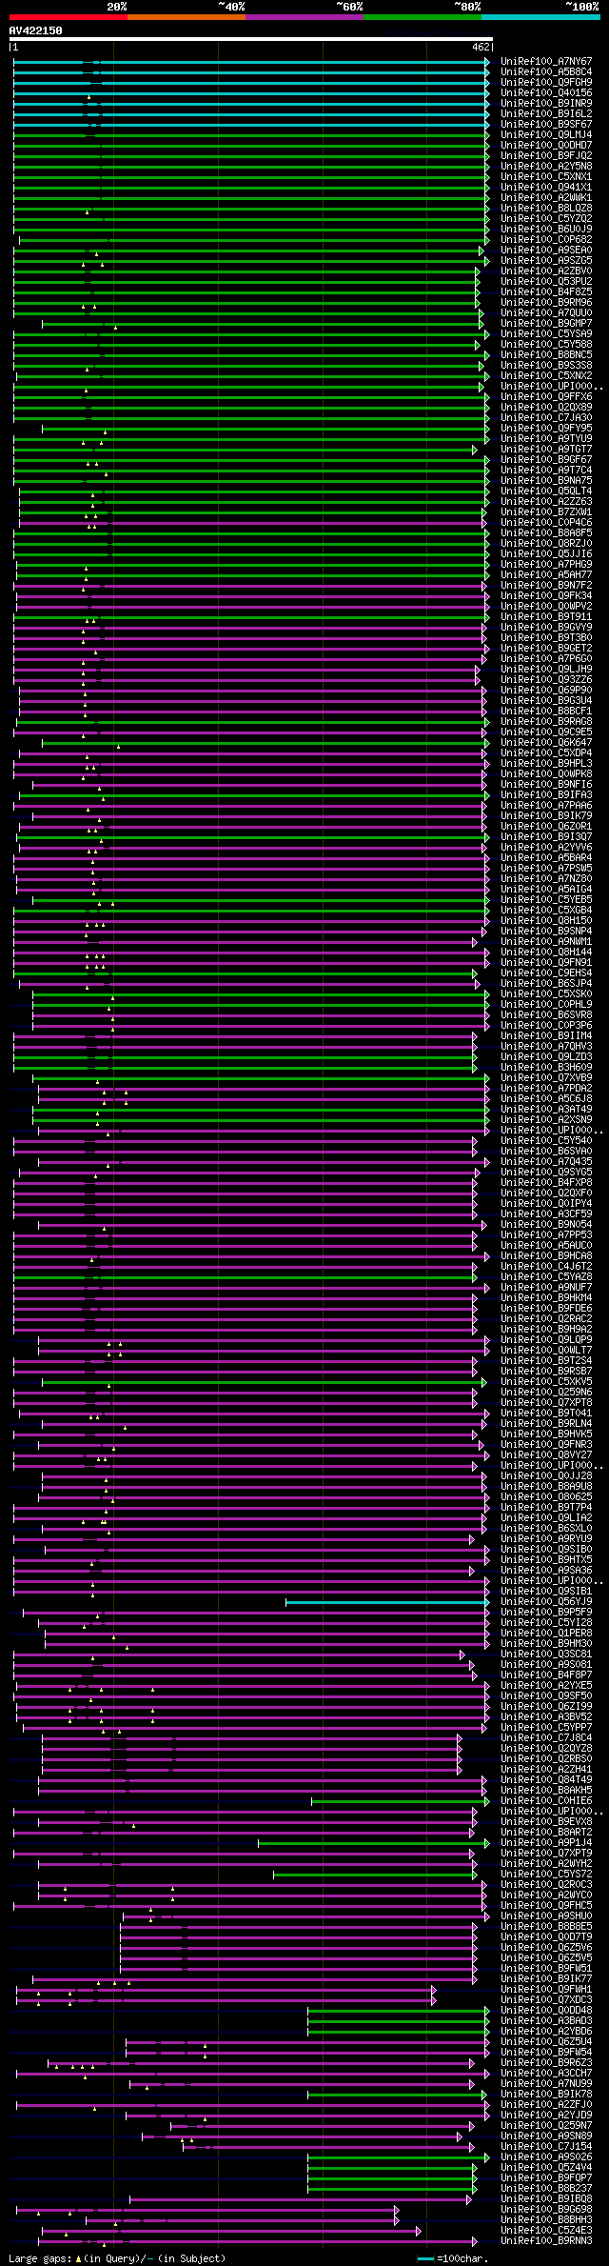Select hit UniRef100_A7NY67
This screenshot has width=609, height=2266.
546,62
